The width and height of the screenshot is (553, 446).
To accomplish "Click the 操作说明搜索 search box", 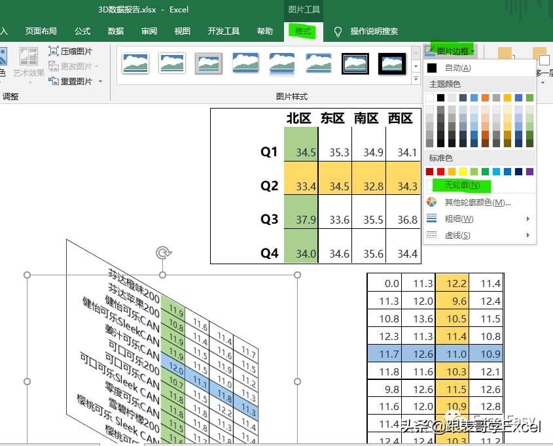I will 374,31.
